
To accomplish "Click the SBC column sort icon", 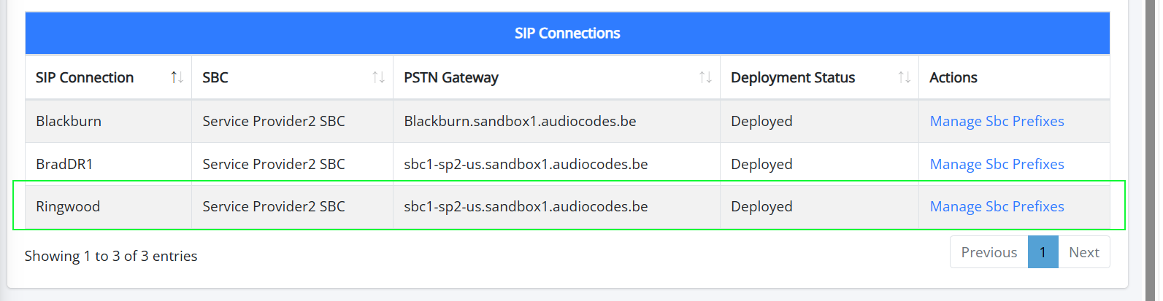I will tap(378, 77).
